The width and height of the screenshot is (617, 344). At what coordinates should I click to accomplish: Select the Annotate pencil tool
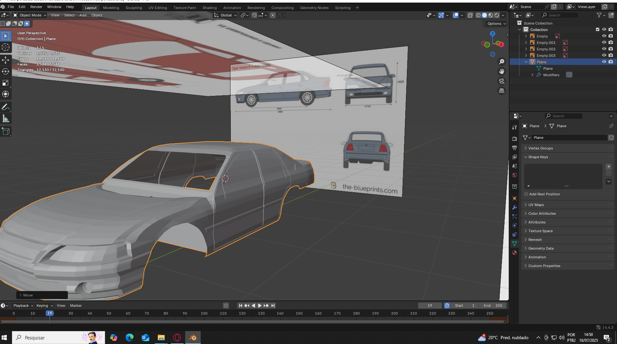point(5,107)
